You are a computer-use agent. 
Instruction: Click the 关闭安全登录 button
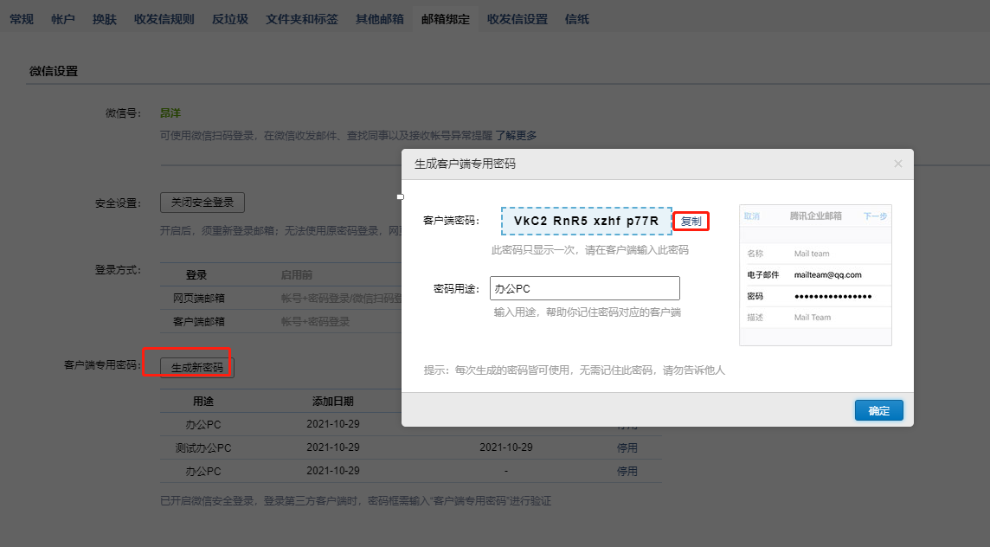click(x=202, y=203)
